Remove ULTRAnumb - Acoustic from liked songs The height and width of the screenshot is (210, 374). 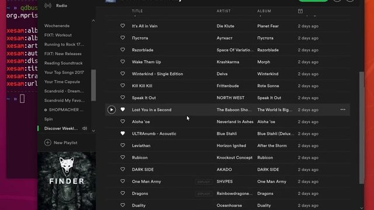123,134
